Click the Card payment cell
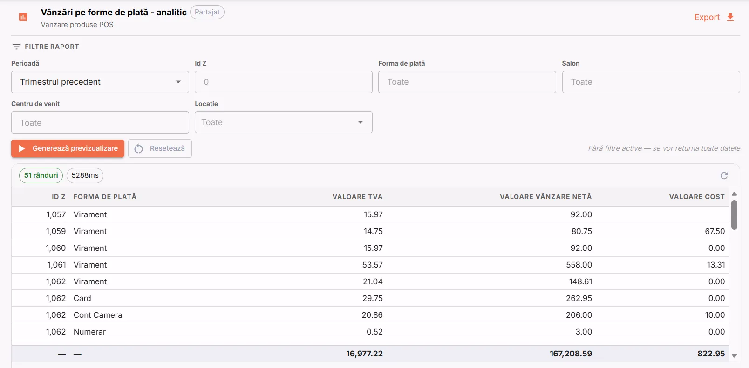The height and width of the screenshot is (368, 749). (82, 298)
